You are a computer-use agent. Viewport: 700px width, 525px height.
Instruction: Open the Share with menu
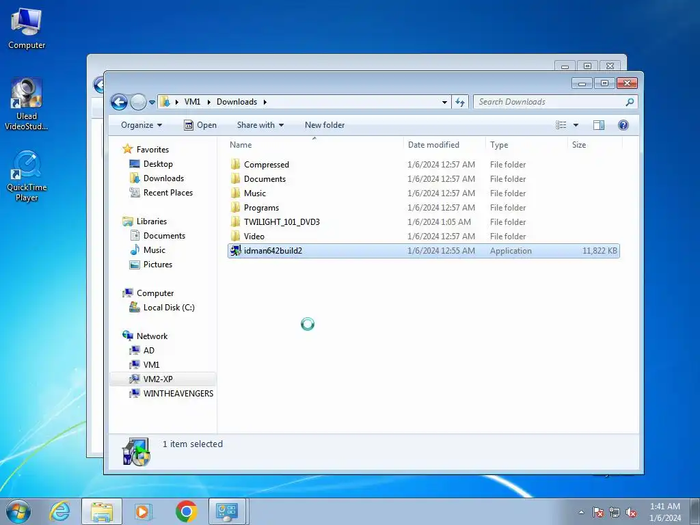(260, 125)
